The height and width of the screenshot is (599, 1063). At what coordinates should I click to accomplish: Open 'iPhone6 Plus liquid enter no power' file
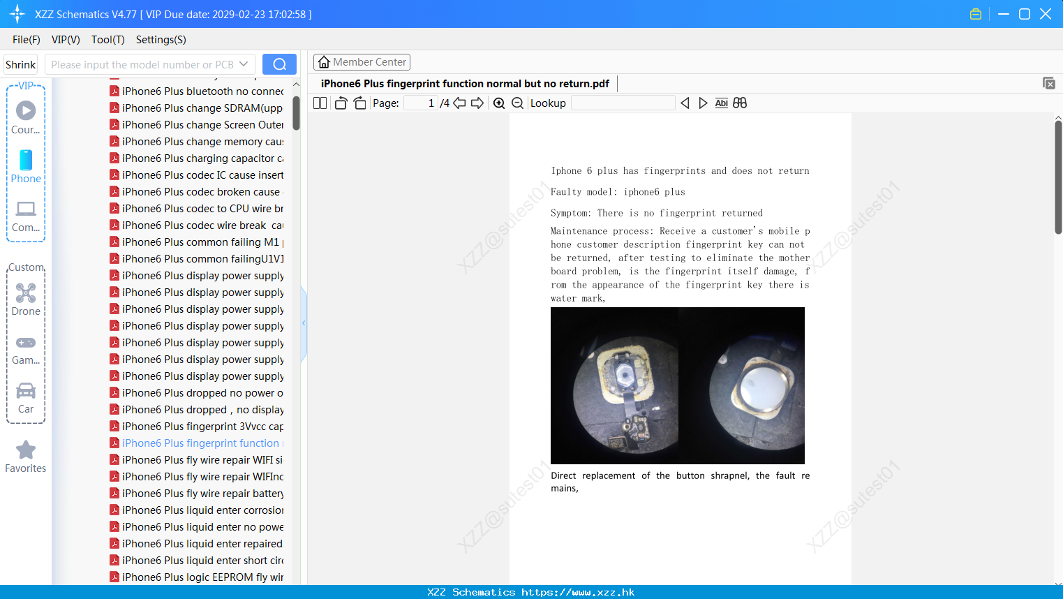click(x=197, y=527)
